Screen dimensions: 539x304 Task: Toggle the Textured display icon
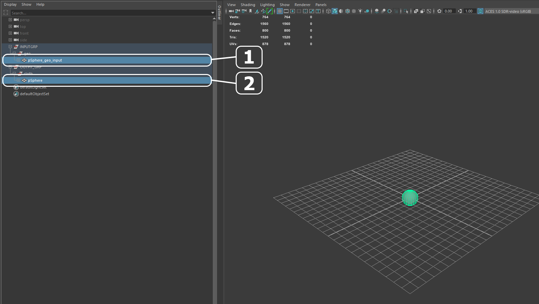pyautogui.click(x=354, y=11)
